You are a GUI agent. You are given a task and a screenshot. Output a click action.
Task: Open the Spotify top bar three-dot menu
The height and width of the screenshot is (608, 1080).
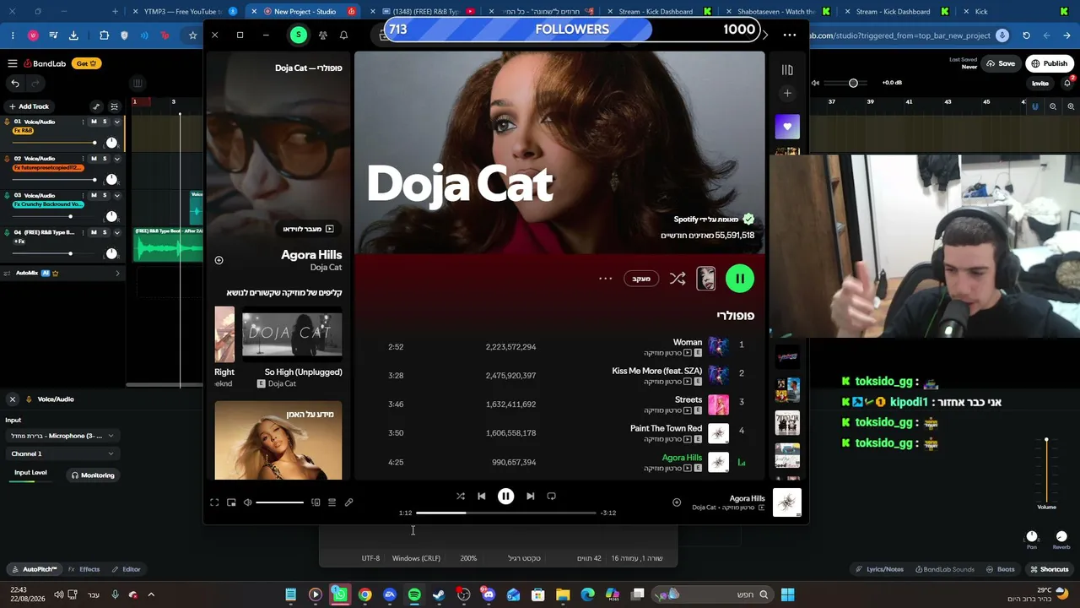pos(789,35)
